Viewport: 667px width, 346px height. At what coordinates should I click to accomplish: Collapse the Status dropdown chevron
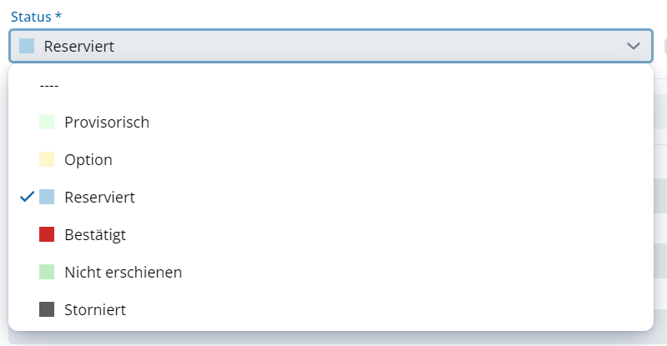click(634, 46)
